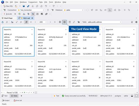Viewport: 139px width, 106px height.
Task: Click address value 47 MySakila Drive
Action: coord(21,37)
